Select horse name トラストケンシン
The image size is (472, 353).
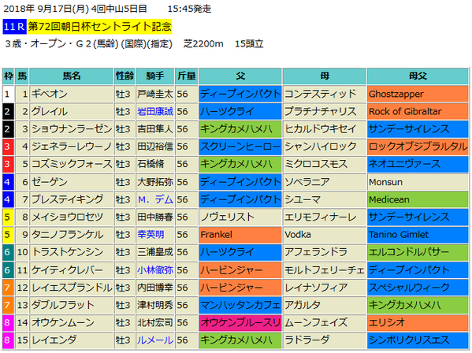tap(68, 252)
